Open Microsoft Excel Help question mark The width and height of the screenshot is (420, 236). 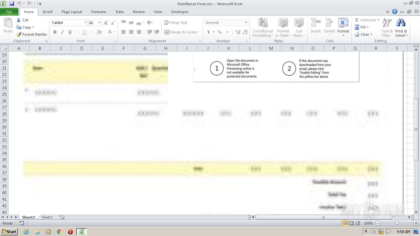coord(395,12)
